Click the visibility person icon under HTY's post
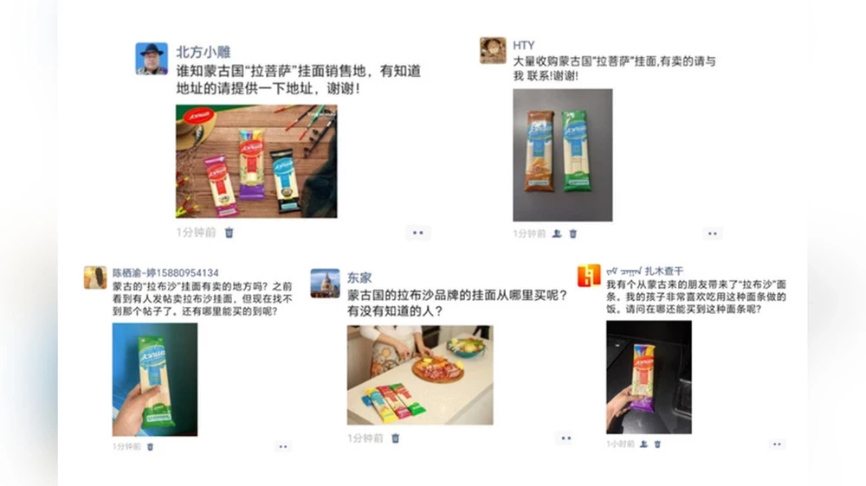 pos(557,233)
